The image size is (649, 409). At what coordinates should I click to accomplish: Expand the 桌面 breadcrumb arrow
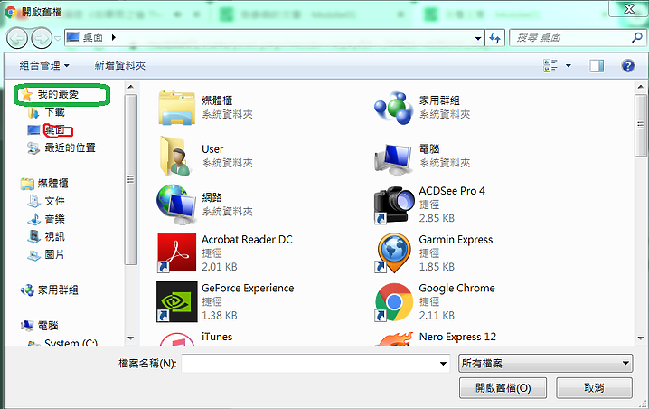point(114,38)
